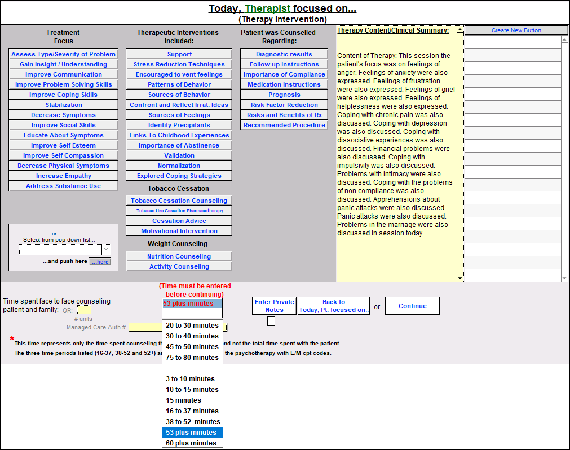Select Improve Coping Skills treatment focus
Viewport: 570px width, 450px height.
[63, 95]
